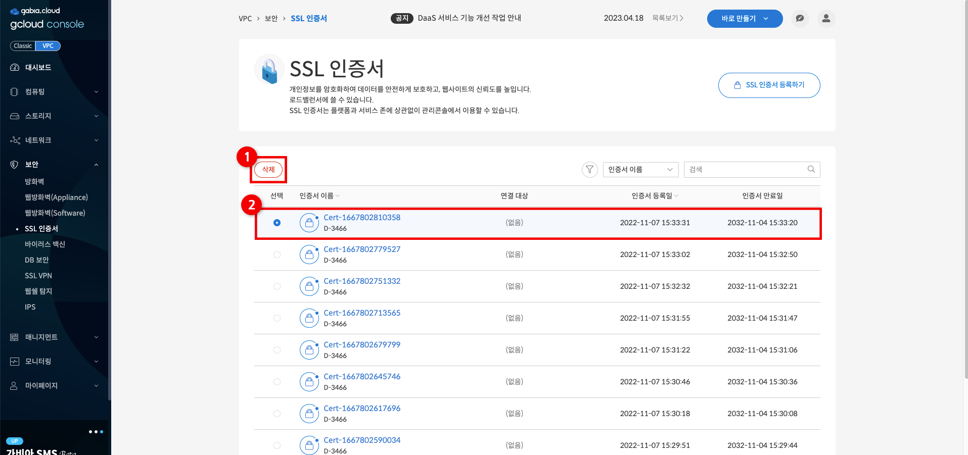This screenshot has width=968, height=455.
Task: Open 웹쉘 탐지 menu item
Action: [38, 291]
